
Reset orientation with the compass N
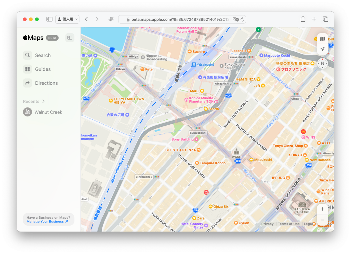click(x=323, y=63)
